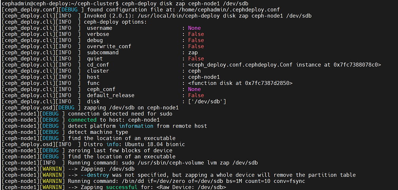Click the False value beside verbose
This screenshot has height=190, width=398.
coord(196,34)
